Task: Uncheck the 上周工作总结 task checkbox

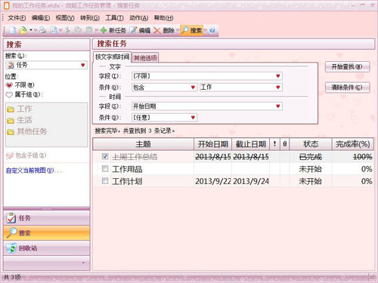Action: (105, 156)
